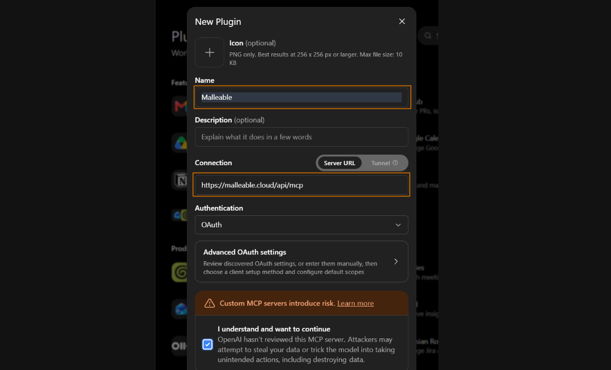
Task: Click the Google Drive icon in background page
Action: [181, 143]
